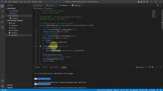
Task: Open the Search view in activity bar
Action: (3, 11)
